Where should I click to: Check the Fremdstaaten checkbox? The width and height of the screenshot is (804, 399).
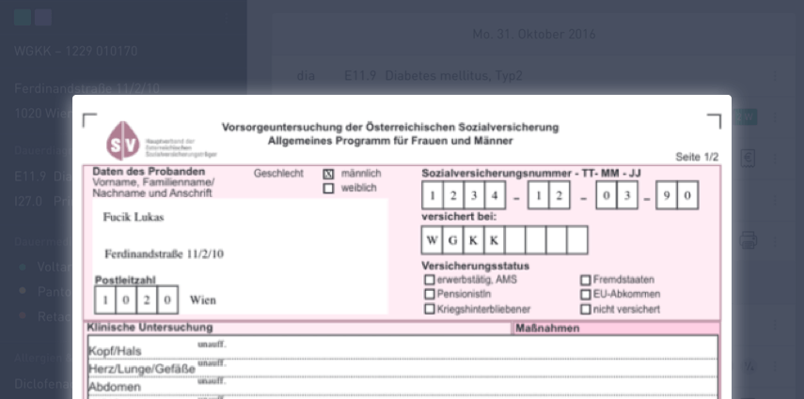click(x=586, y=280)
